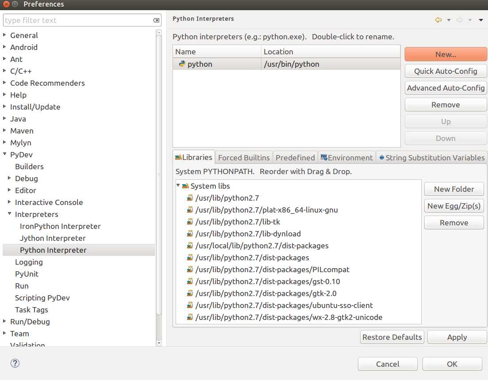Click the yellow back navigation arrow

tap(438, 20)
